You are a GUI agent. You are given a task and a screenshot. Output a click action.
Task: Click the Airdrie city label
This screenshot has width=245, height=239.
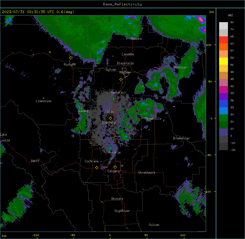[x=115, y=152]
